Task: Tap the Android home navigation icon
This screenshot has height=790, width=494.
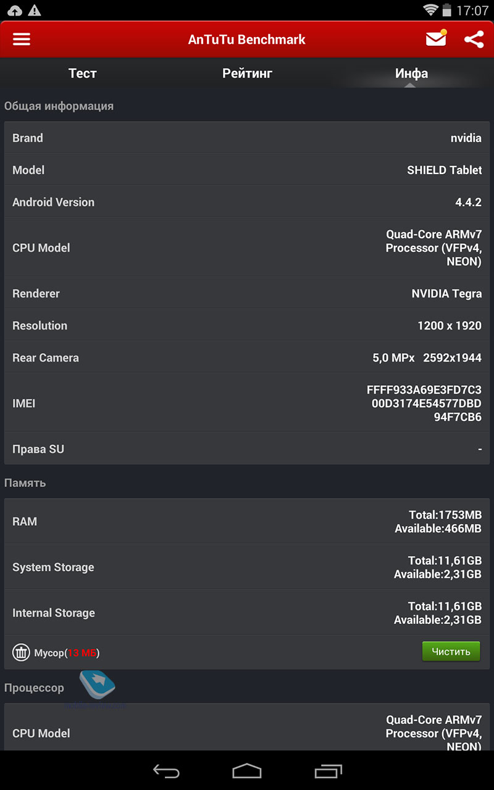Action: click(247, 771)
